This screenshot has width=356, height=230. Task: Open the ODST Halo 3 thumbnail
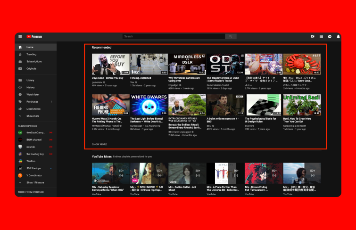pos(225,64)
